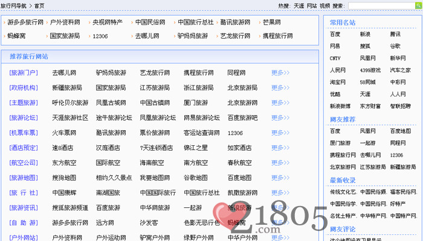Image resolution: width=423 pixels, height=241 pixels.
Task: Go to 东方航空 airline link
Action: coord(63,163)
